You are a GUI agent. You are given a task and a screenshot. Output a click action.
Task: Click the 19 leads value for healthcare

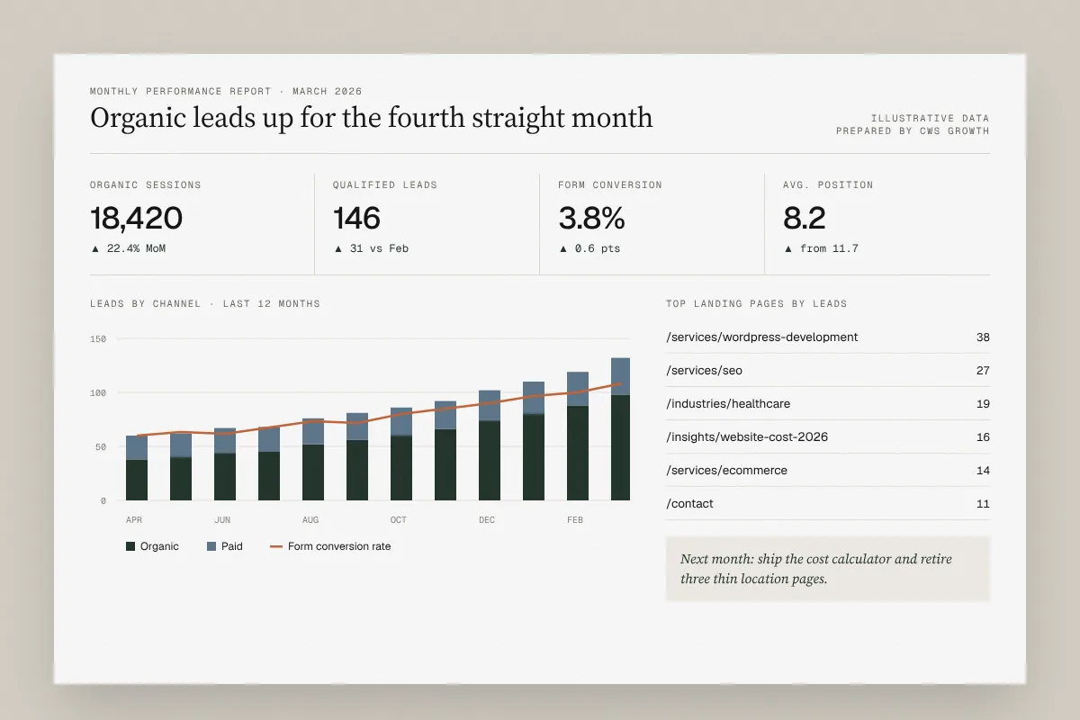pyautogui.click(x=983, y=404)
